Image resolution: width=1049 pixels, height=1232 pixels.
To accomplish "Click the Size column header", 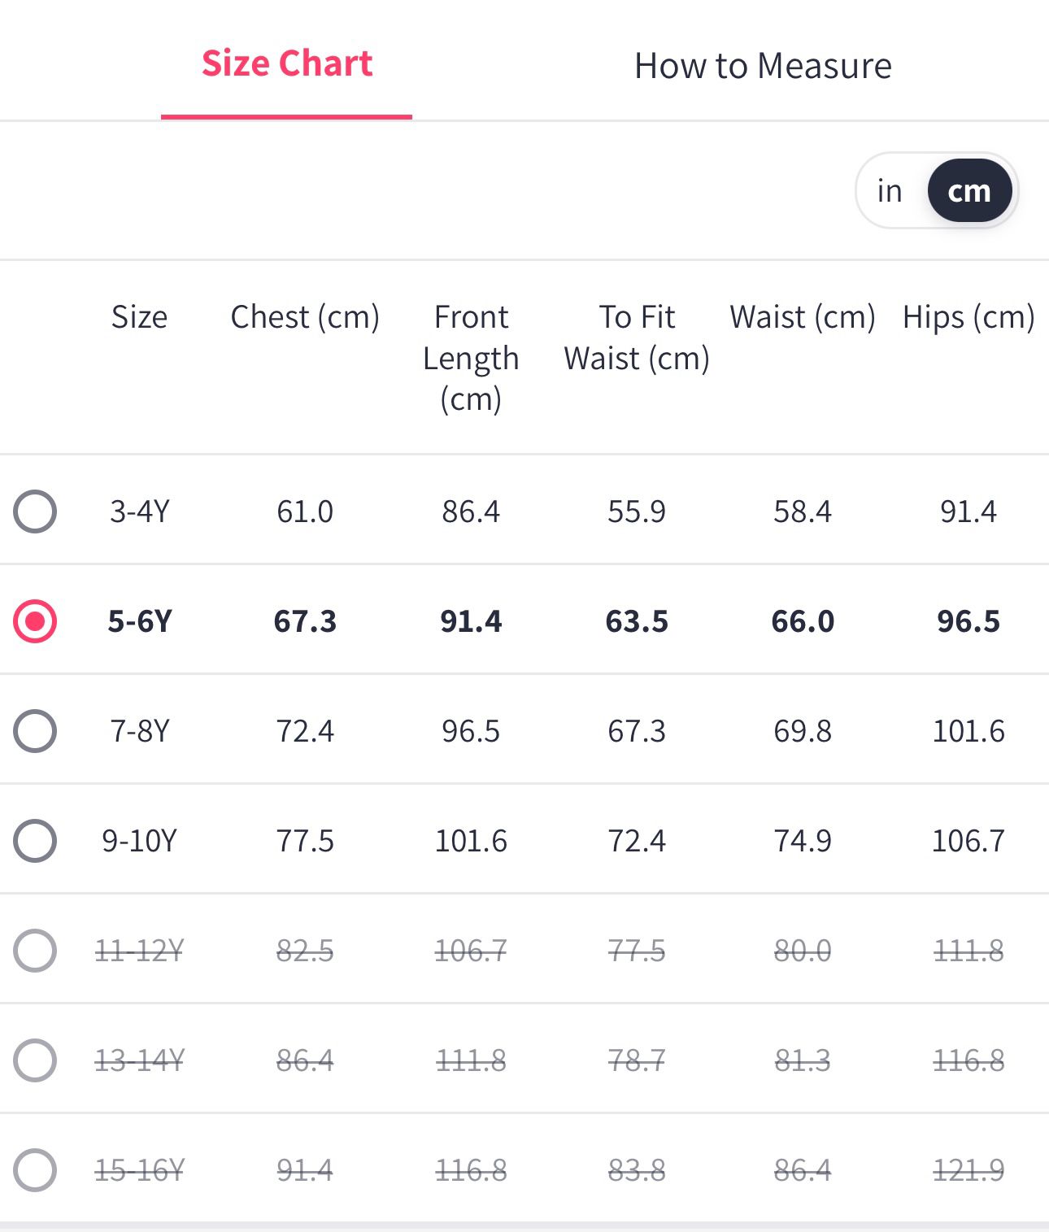I will (x=140, y=317).
